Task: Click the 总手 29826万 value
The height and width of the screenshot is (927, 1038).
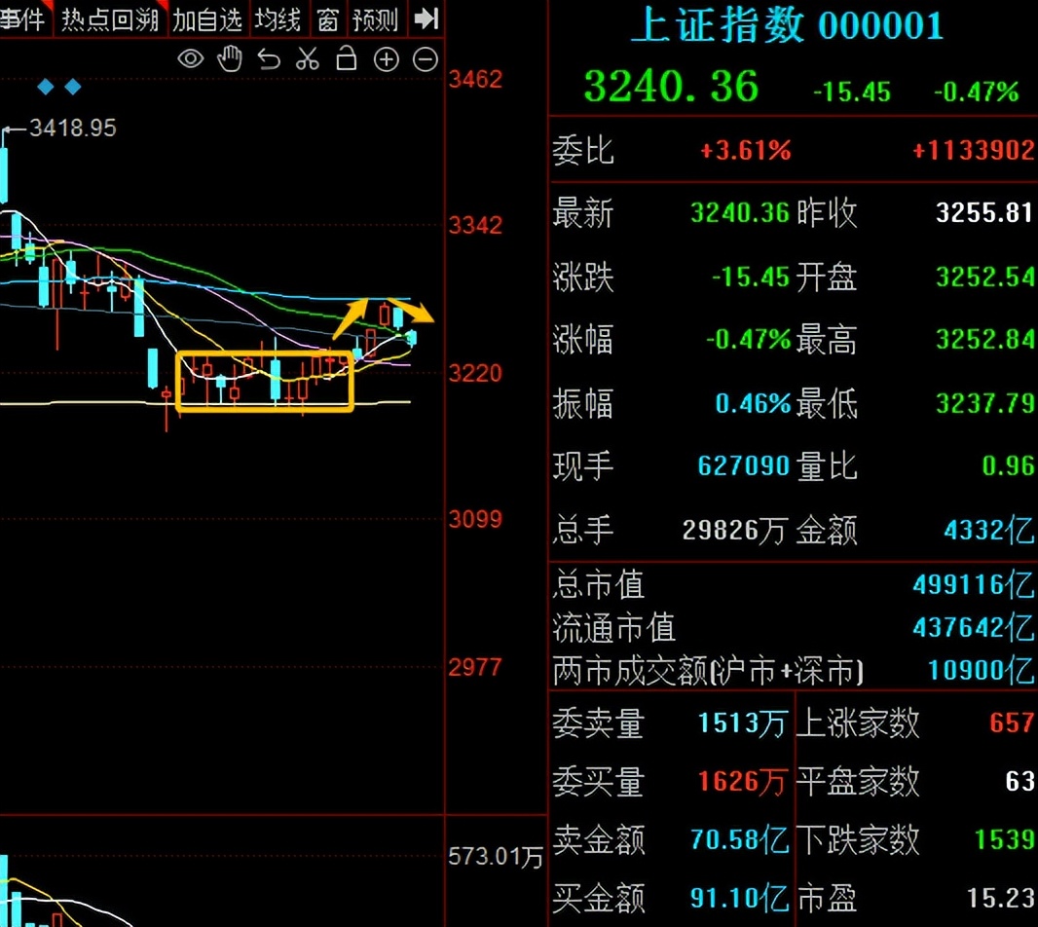Action: pos(734,530)
